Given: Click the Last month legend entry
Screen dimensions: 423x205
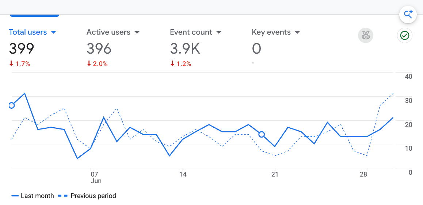Looking at the screenshot, I should click(x=33, y=196).
